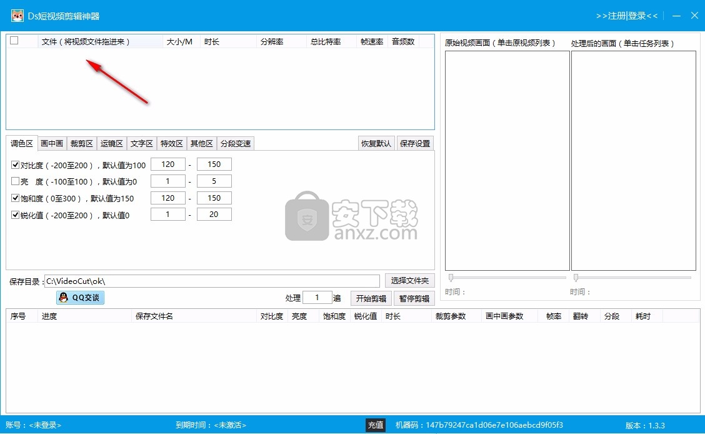Click the 选择文件夹 button
Viewport: 705px width, 434px height.
409,281
